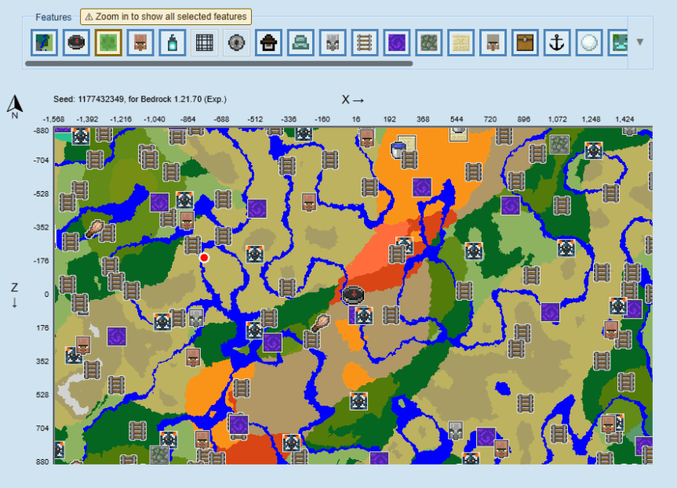Click the mossy cobblestone feature icon in toolbar
Image resolution: width=677 pixels, height=488 pixels.
[x=428, y=42]
